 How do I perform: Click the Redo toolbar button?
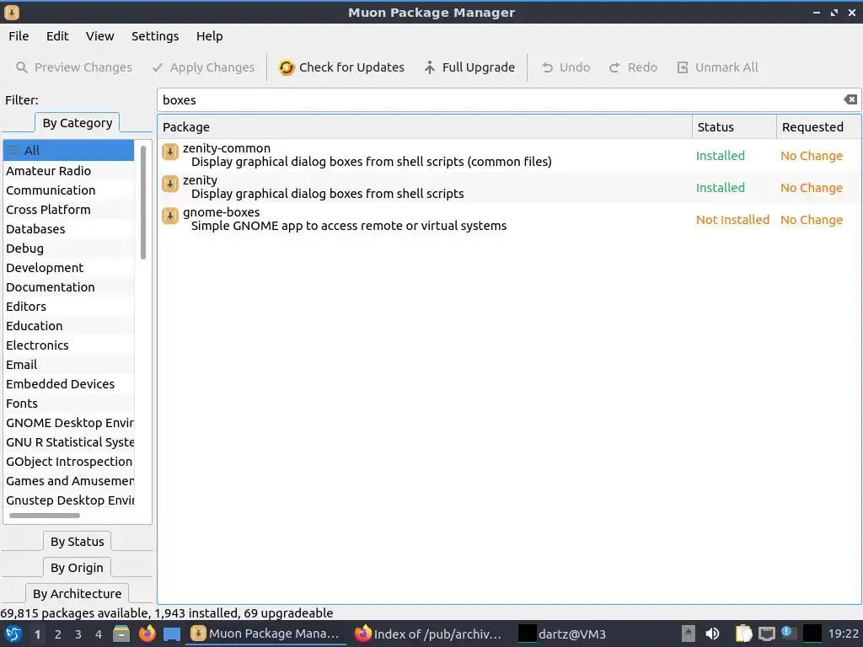pyautogui.click(x=634, y=67)
